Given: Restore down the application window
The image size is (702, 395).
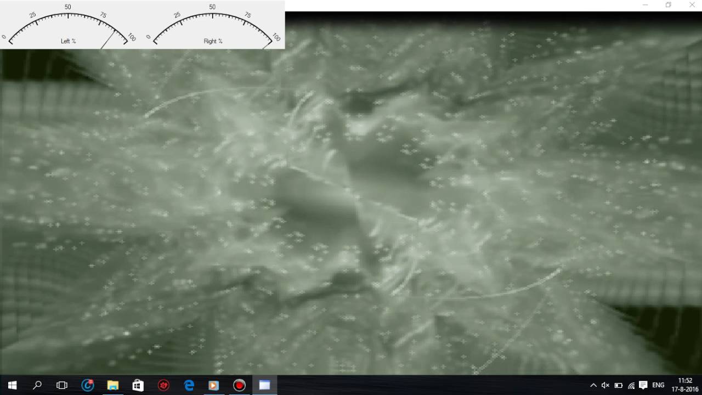Looking at the screenshot, I should pyautogui.click(x=668, y=5).
